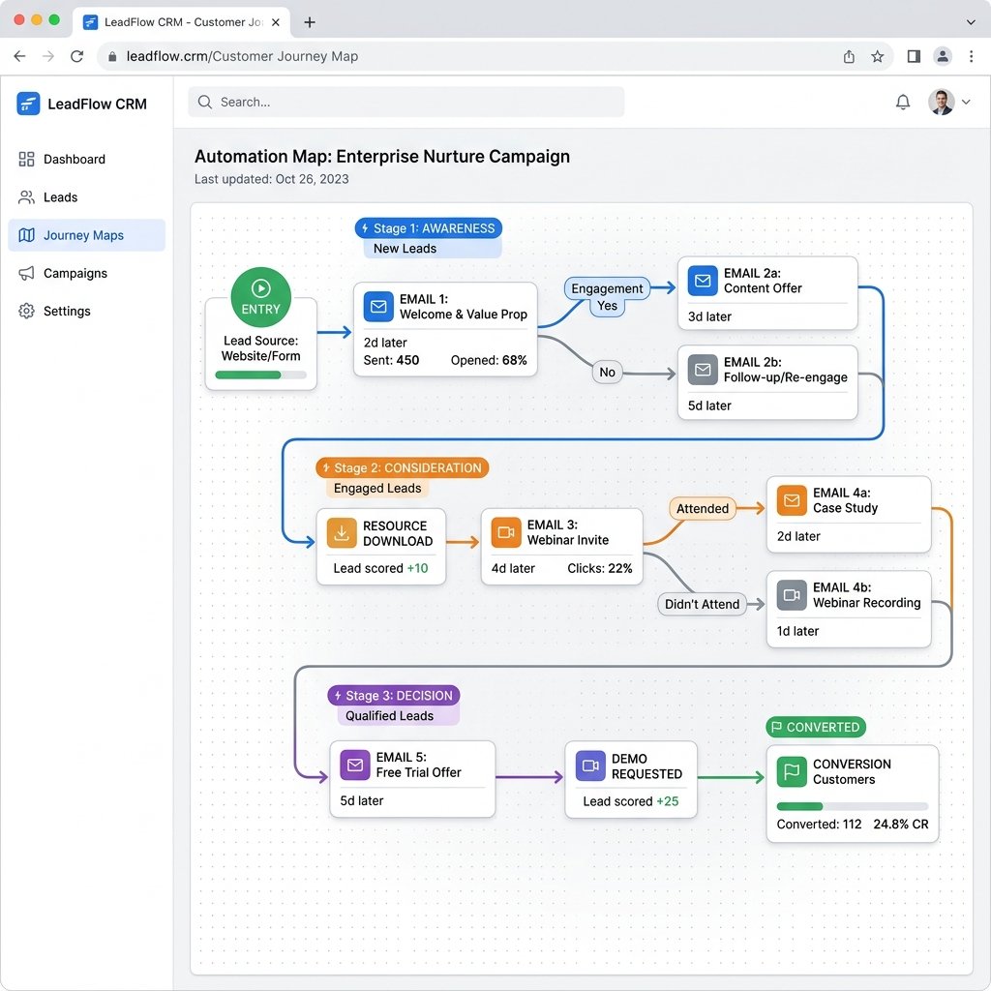
Task: Open the tab overview dropdown arrow
Action: point(970,21)
